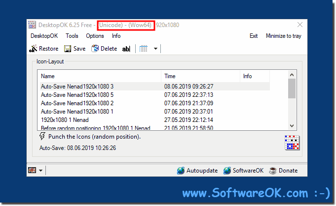Click the Autoupdate globe icon
The image size is (336, 206).
181,170
